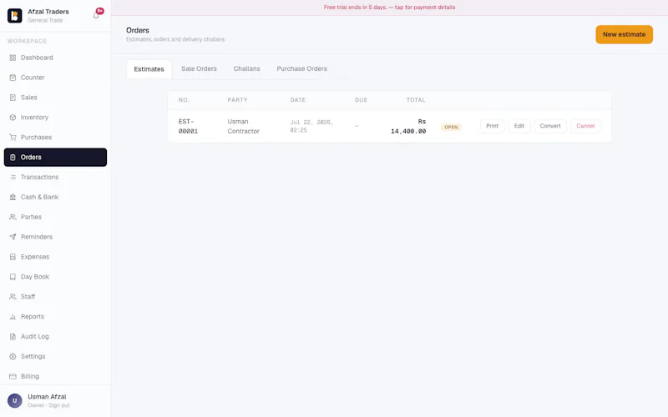Screen dimensions: 668x417
Task: Open Reports from the sidebar
Action: (55, 317)
